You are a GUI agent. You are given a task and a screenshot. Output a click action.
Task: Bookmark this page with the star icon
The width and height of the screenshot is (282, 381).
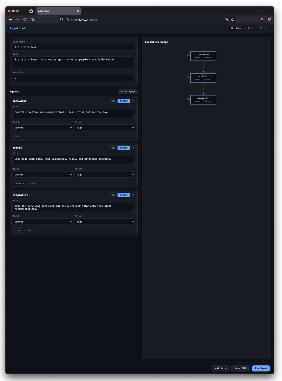(x=233, y=19)
